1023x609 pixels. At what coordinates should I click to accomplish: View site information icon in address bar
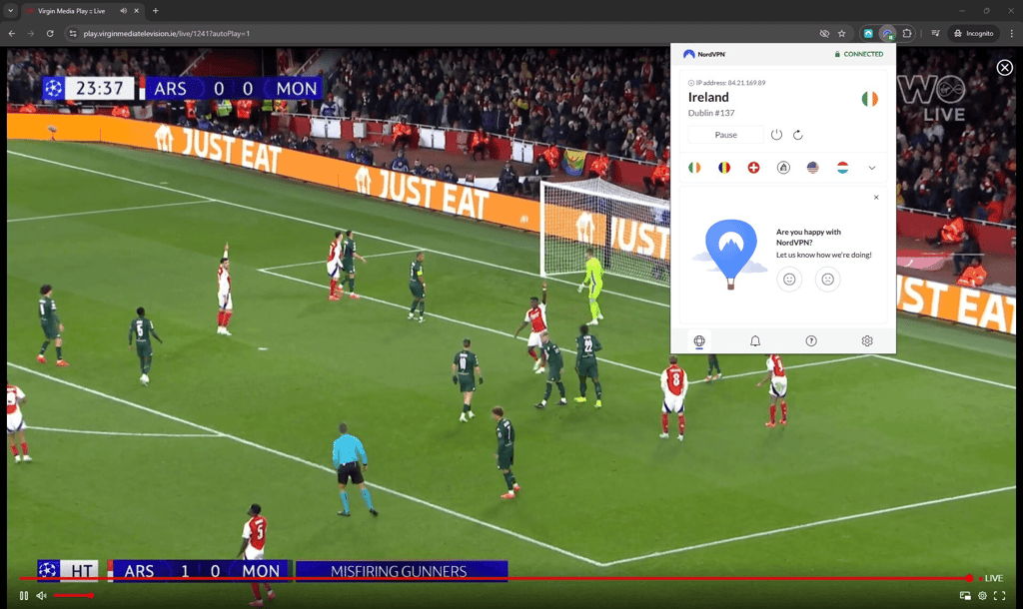pos(73,33)
